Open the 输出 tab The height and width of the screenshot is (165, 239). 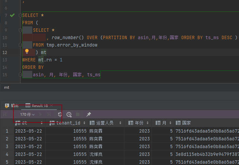[x=11, y=106]
